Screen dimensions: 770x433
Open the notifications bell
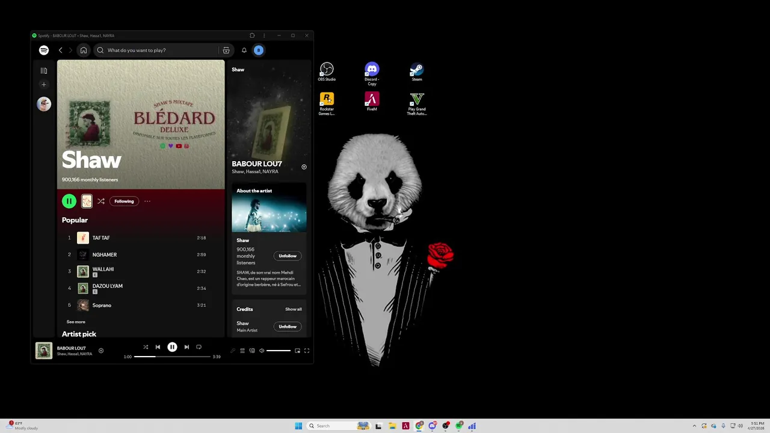(244, 51)
